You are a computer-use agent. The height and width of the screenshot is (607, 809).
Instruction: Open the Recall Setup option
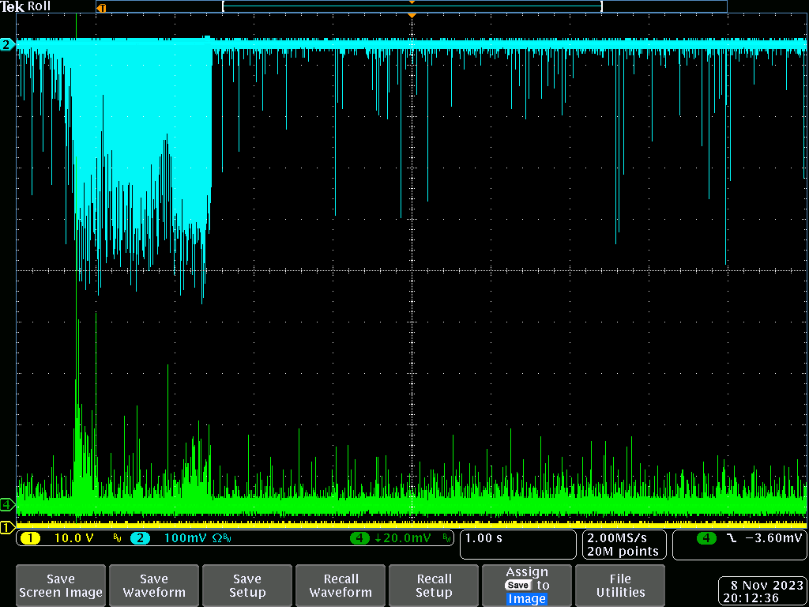pos(434,586)
